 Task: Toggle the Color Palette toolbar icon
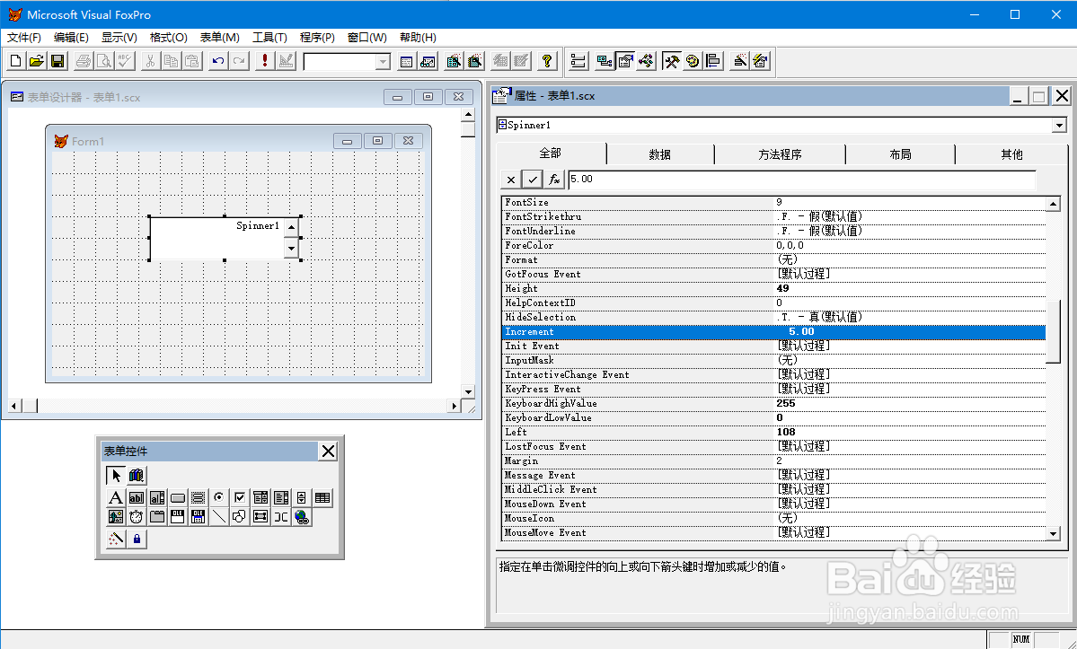coord(693,61)
